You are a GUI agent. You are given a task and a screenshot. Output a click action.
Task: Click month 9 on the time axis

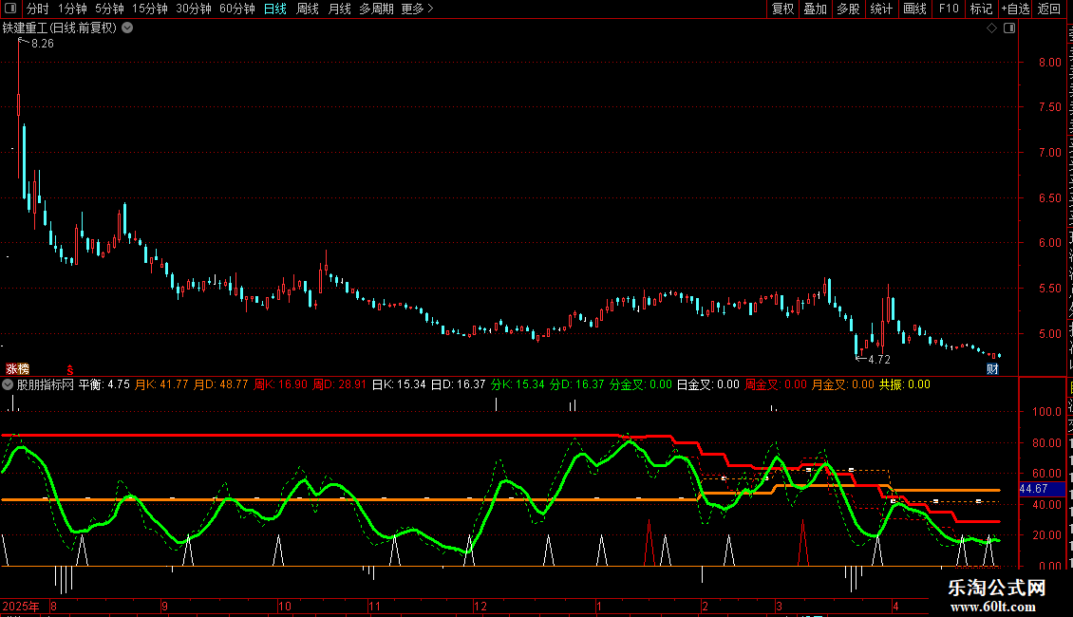[x=165, y=607]
